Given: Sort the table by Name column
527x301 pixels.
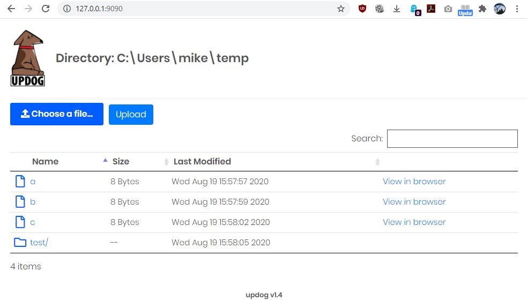Looking at the screenshot, I should coord(46,162).
